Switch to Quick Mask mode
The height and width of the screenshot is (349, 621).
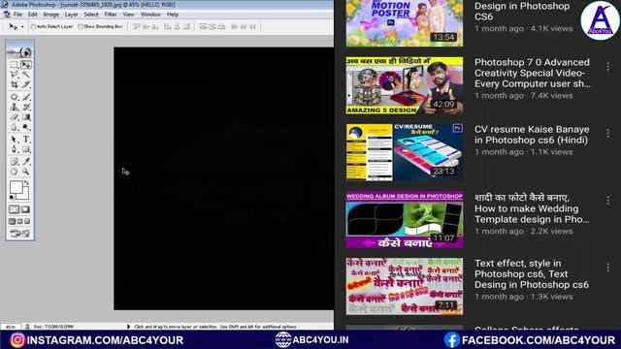pyautogui.click(x=26, y=209)
